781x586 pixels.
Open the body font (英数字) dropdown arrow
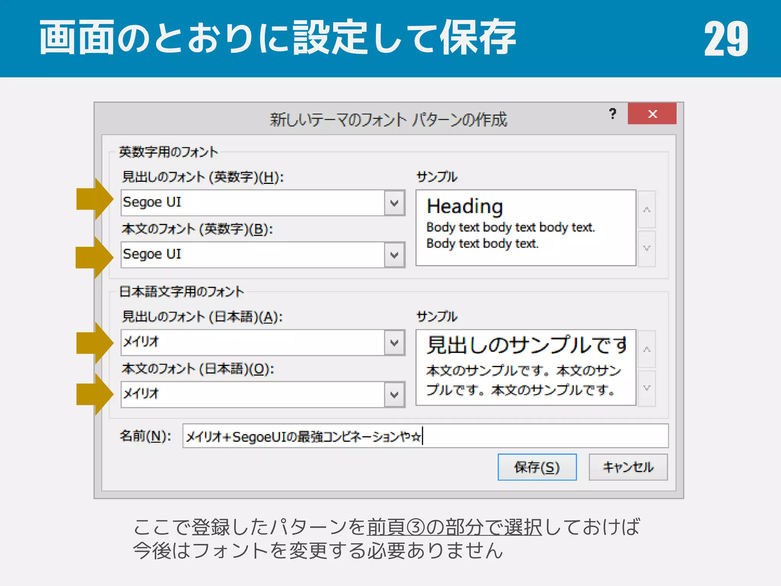click(395, 254)
